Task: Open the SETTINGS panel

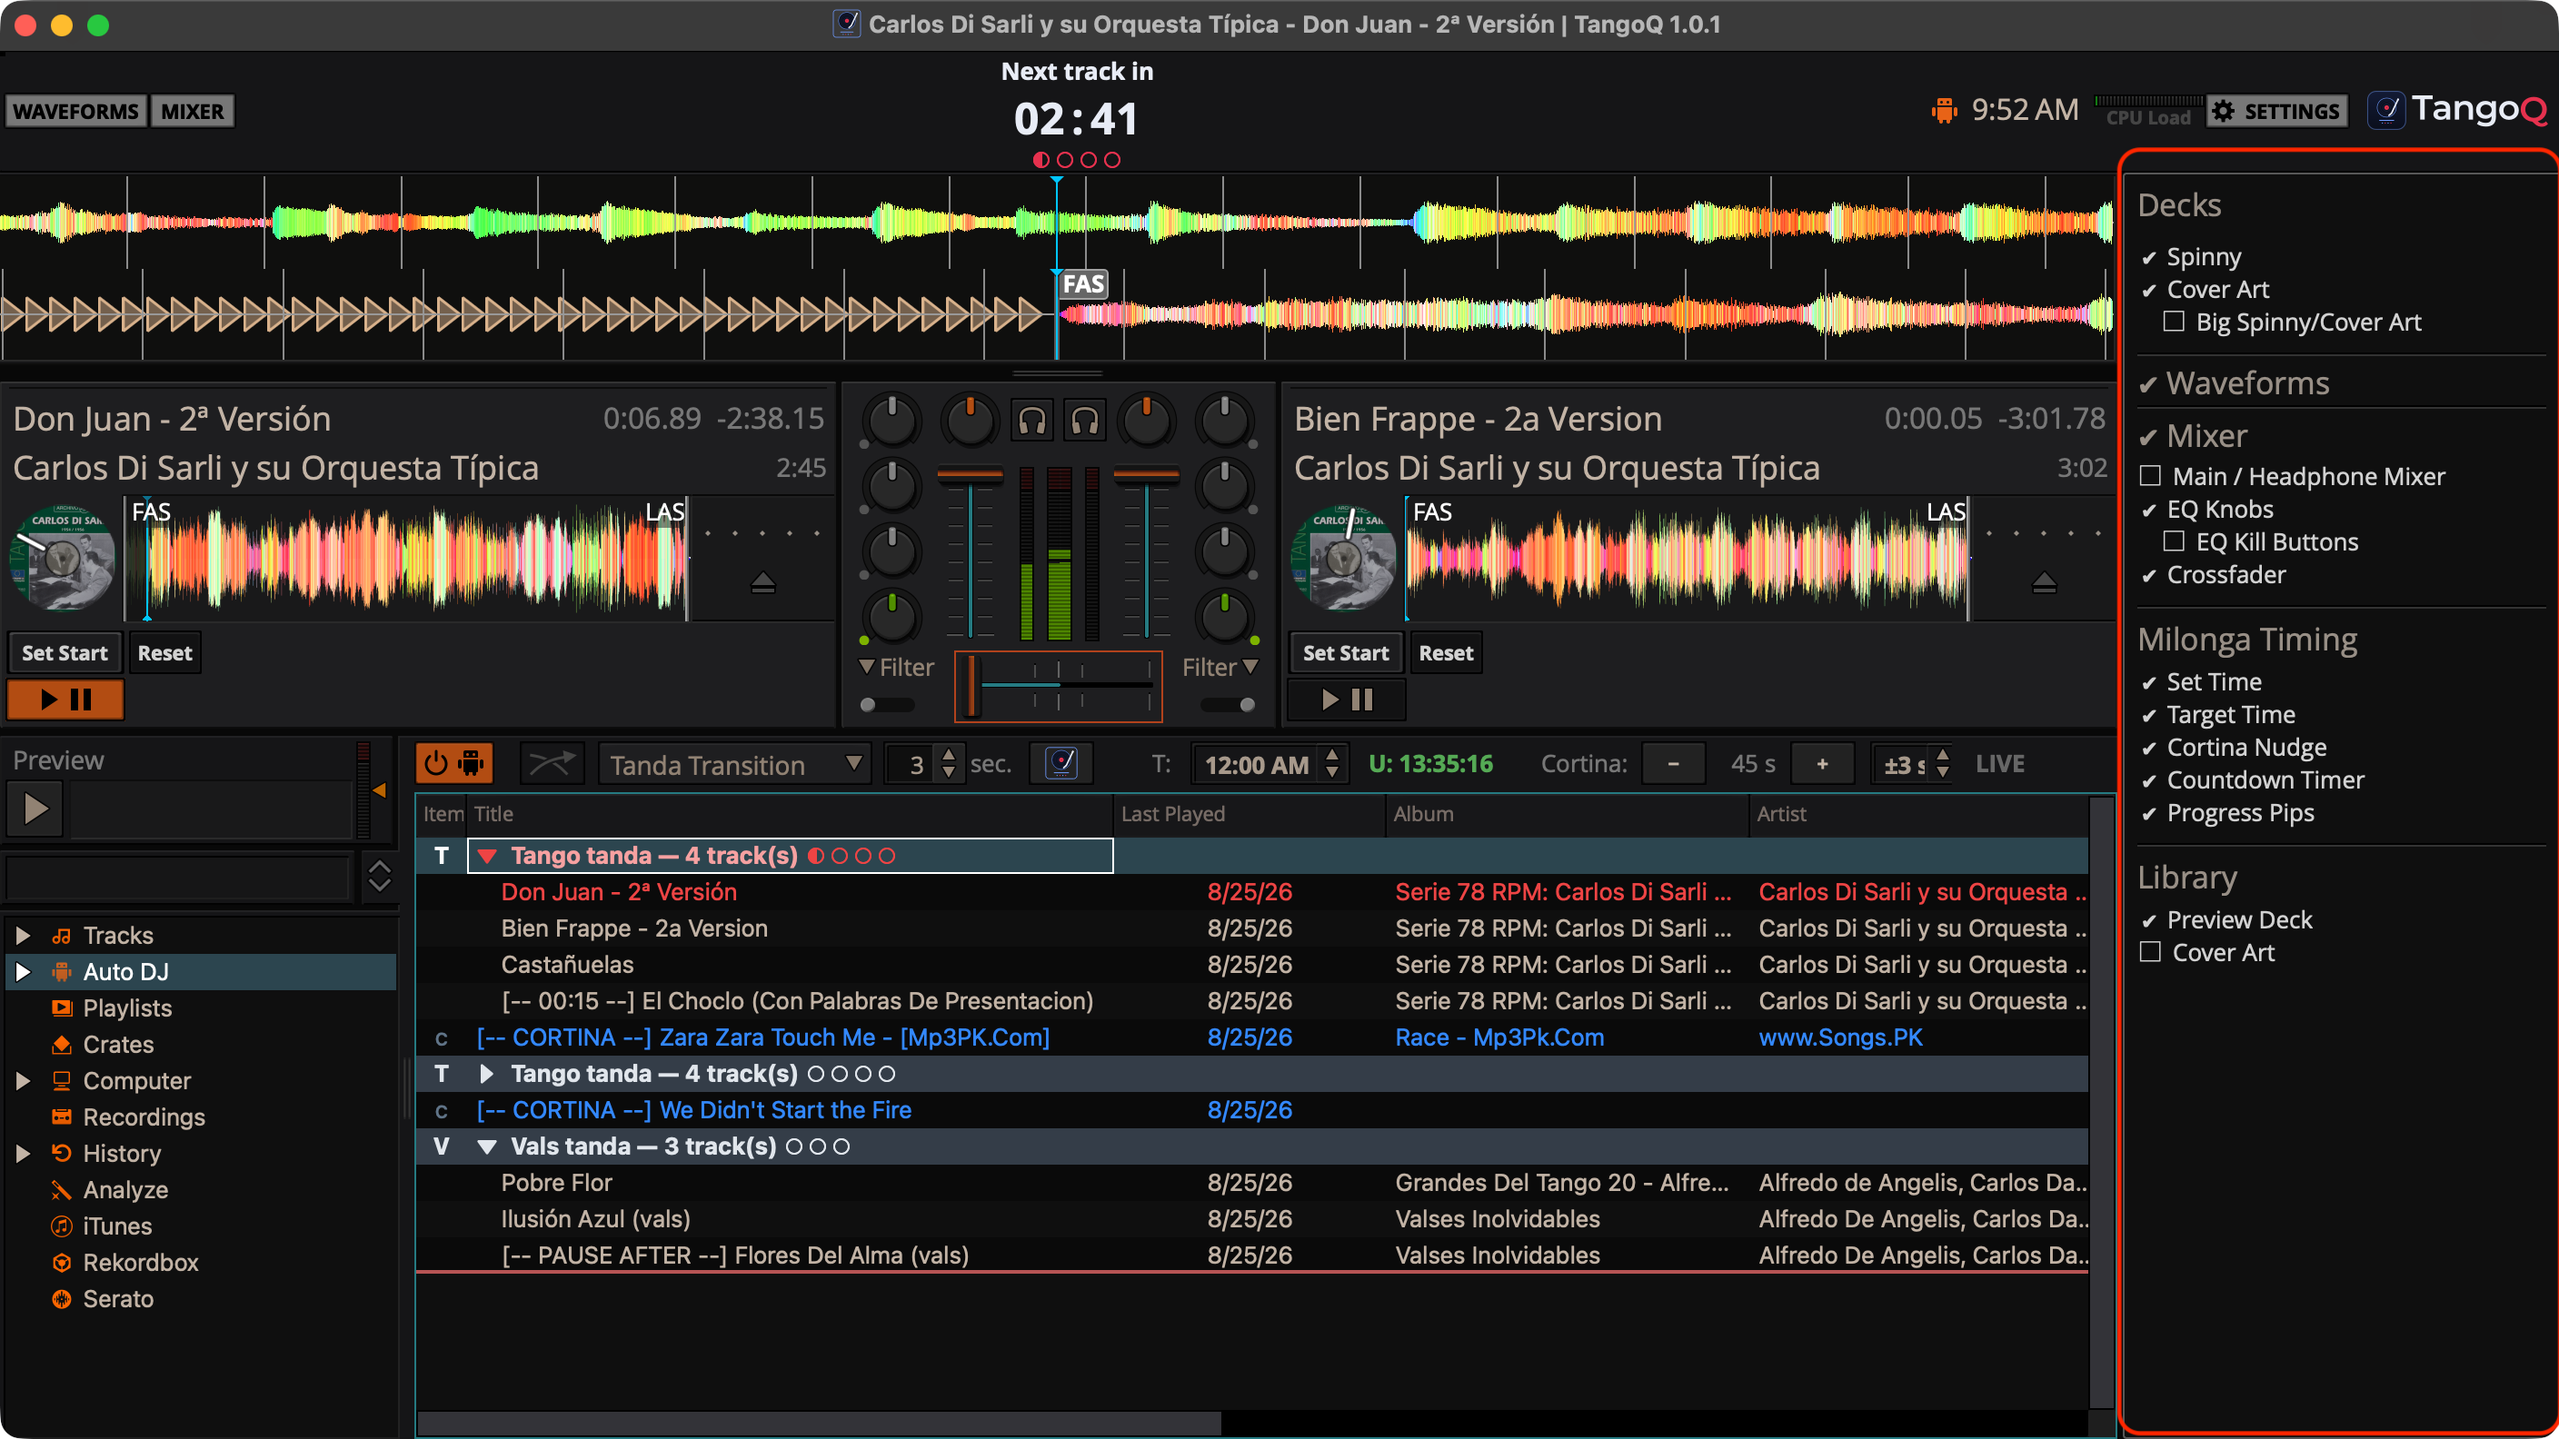Action: [2275, 110]
